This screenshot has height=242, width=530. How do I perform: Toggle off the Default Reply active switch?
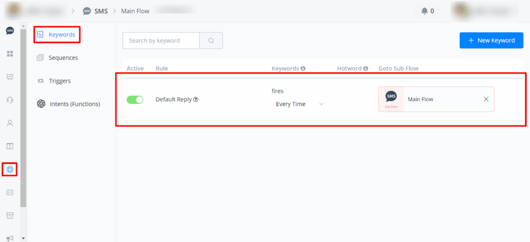(x=135, y=99)
